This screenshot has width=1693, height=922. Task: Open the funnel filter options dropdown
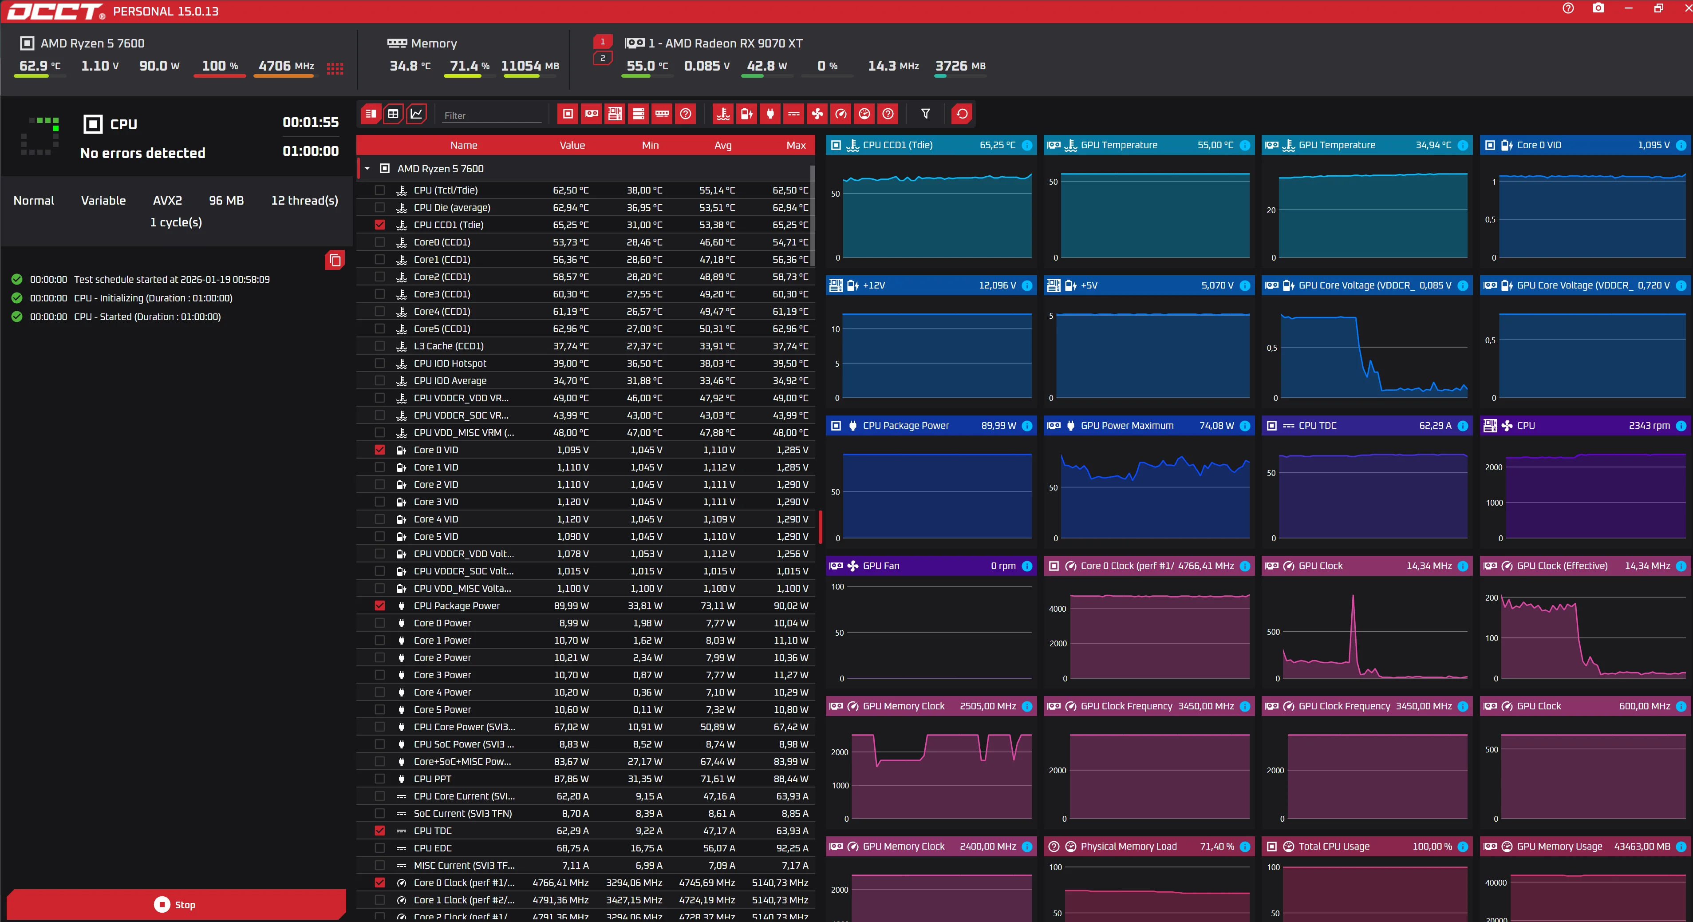click(x=925, y=114)
